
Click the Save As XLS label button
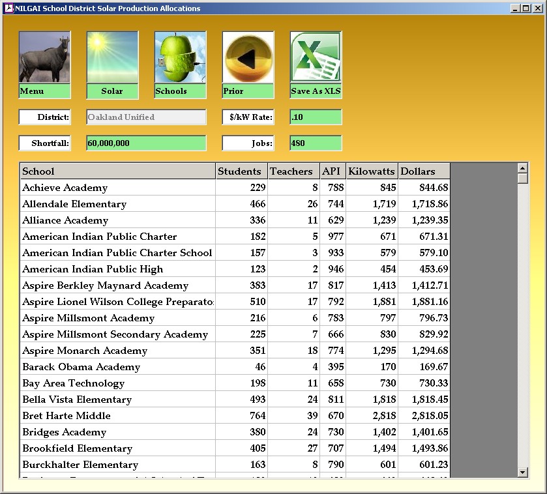coord(316,91)
